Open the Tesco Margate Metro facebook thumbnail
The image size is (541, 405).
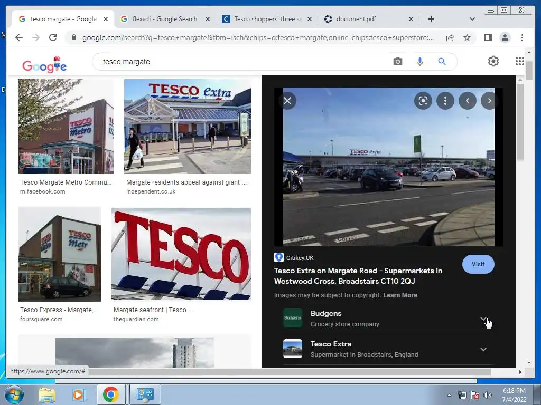[66, 127]
